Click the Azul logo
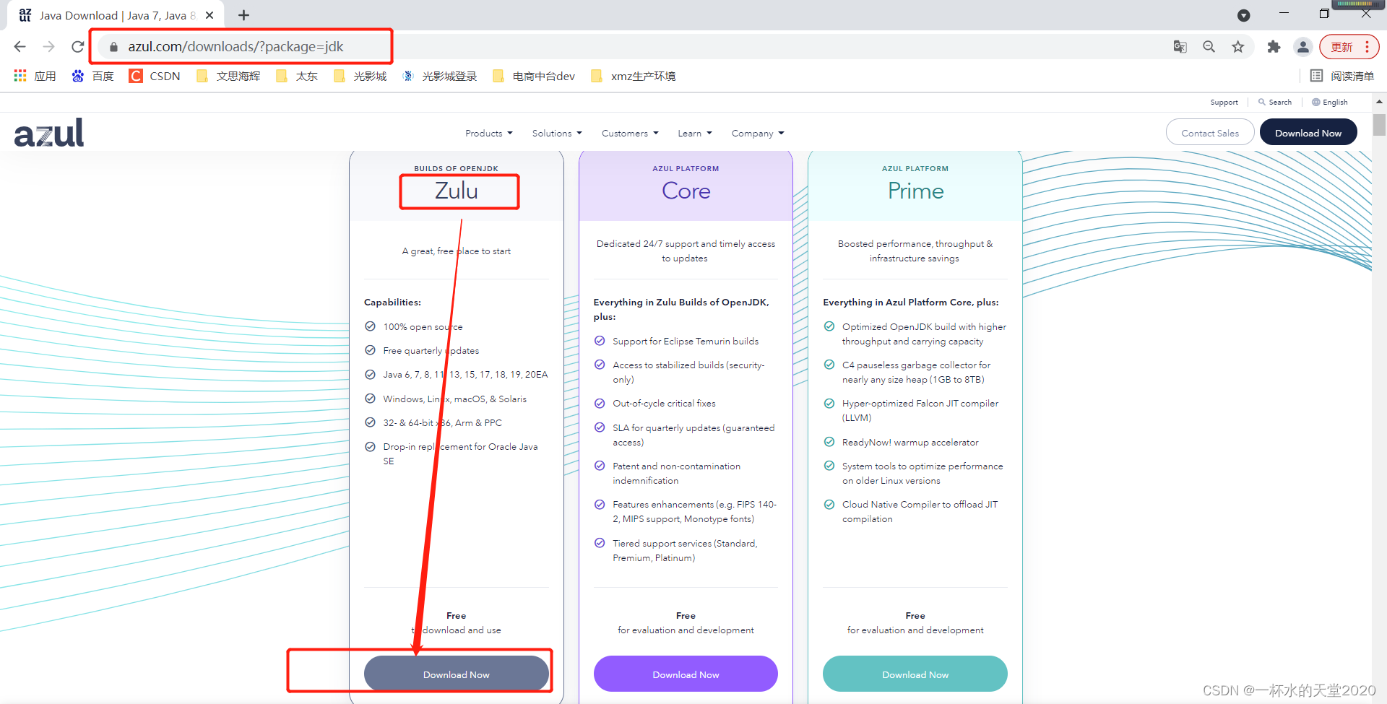Viewport: 1387px width, 704px height. tap(49, 133)
